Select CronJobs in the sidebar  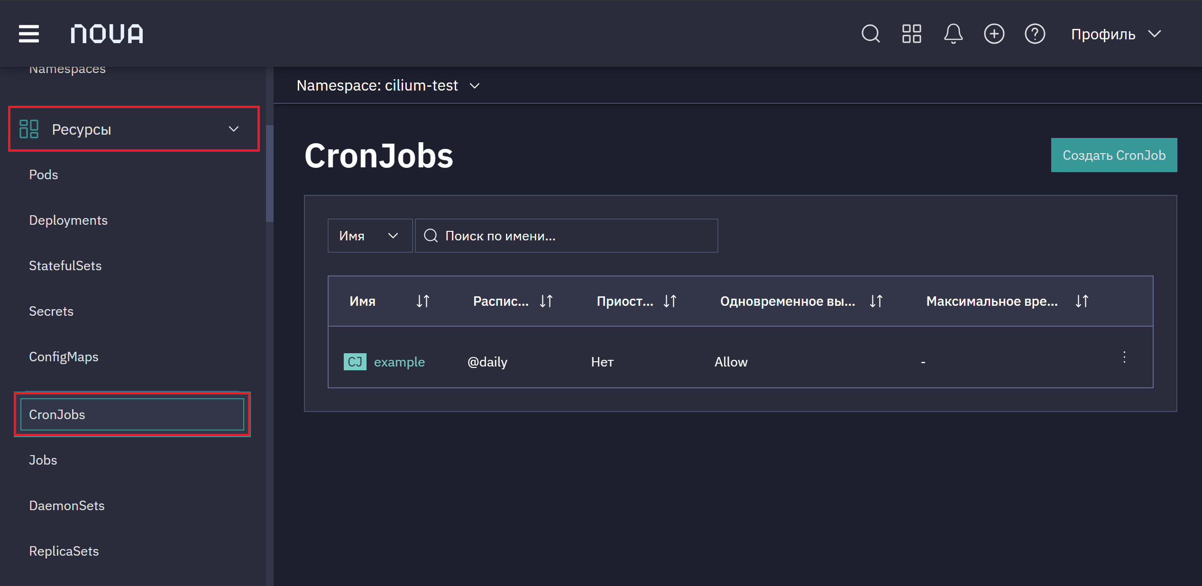132,414
